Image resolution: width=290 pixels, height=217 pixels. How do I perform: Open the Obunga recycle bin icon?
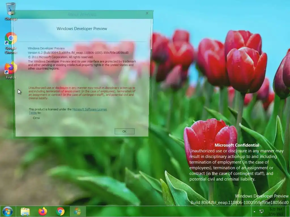(x=11, y=11)
